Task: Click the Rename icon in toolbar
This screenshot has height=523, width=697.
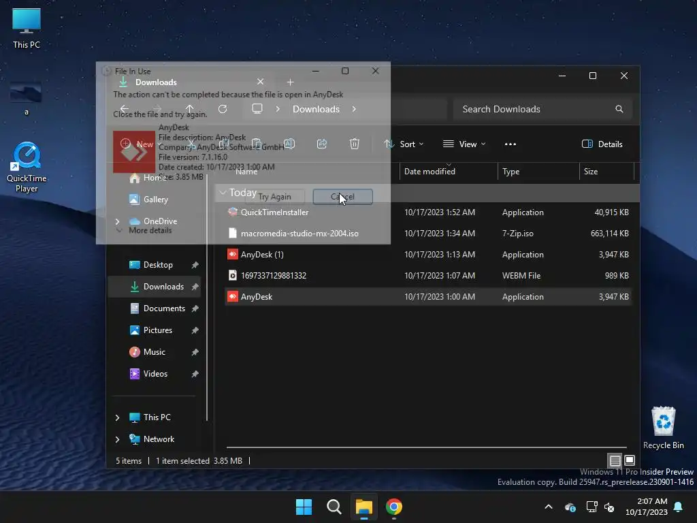Action: (289, 144)
